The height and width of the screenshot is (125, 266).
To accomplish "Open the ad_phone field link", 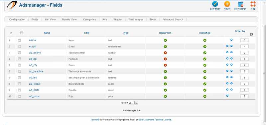I will point(35,53).
